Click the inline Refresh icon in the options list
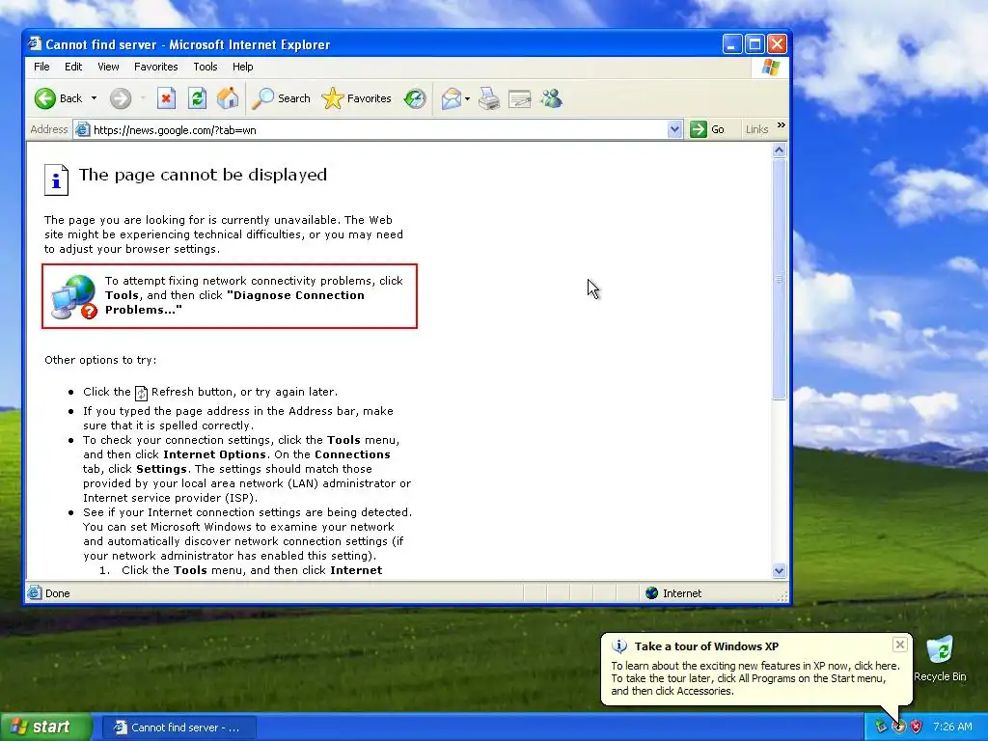Viewport: 988px width, 741px height. tap(141, 394)
